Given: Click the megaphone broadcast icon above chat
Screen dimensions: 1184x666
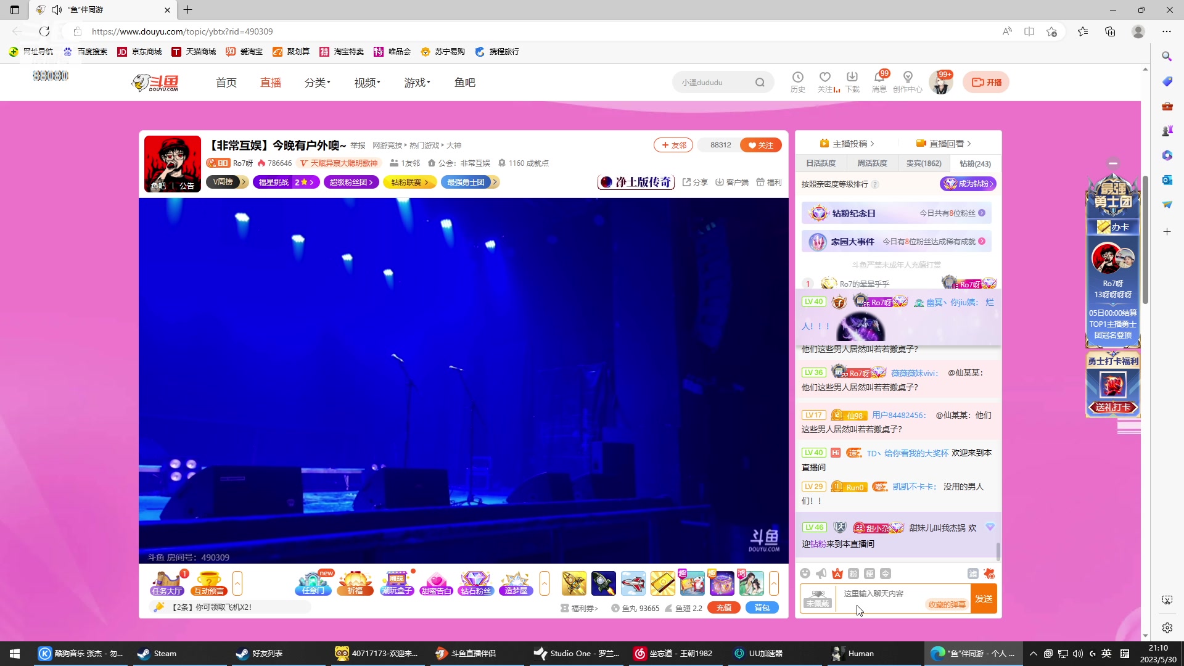Looking at the screenshot, I should 820,573.
